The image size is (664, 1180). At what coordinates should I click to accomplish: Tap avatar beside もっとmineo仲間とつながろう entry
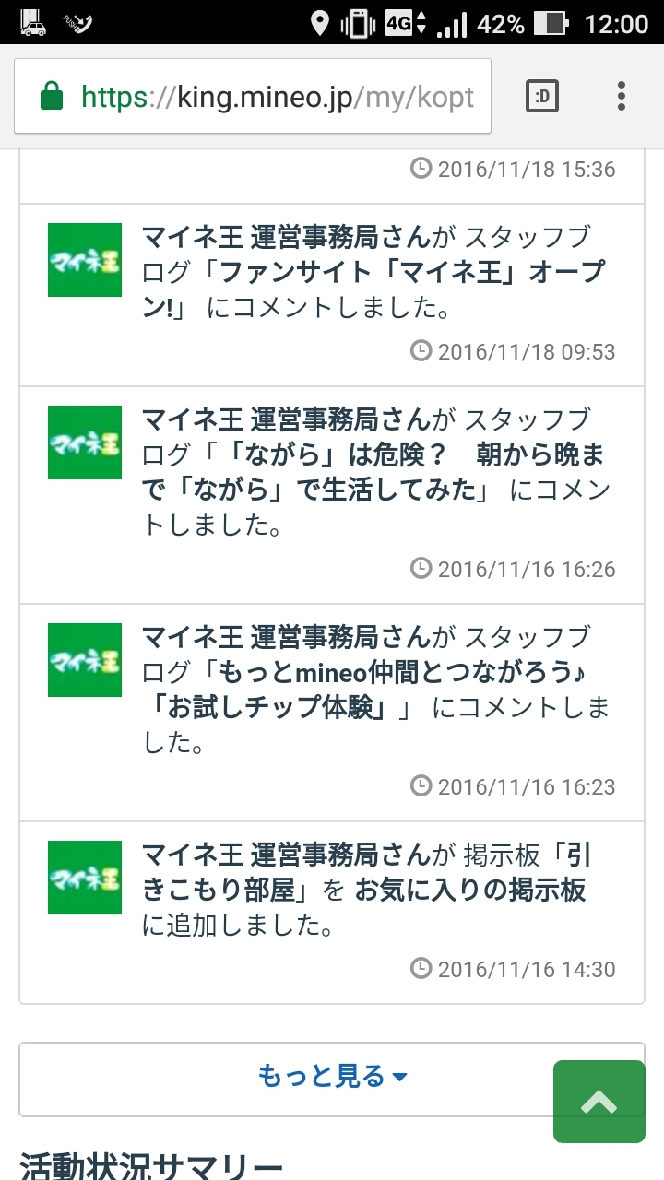coord(85,660)
